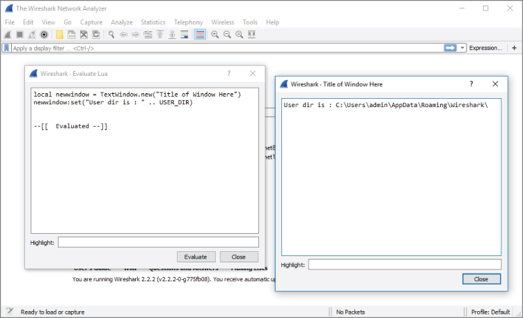
Task: Open the Statistics menu
Action: (153, 22)
